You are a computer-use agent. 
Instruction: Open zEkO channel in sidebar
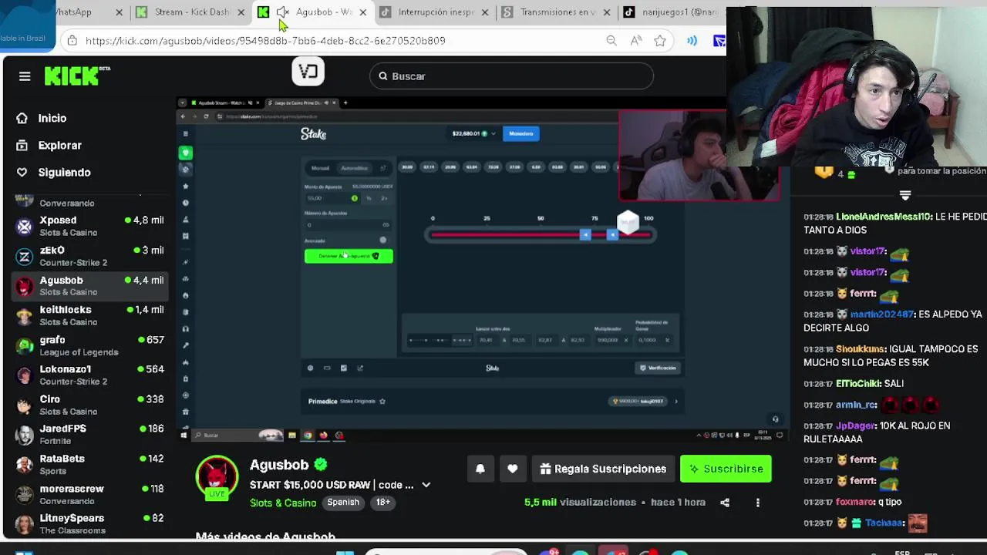point(90,256)
